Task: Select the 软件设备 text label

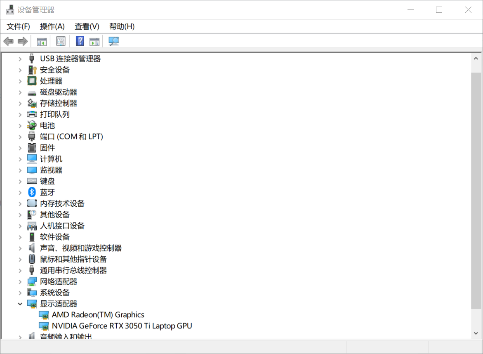Action: click(x=55, y=237)
